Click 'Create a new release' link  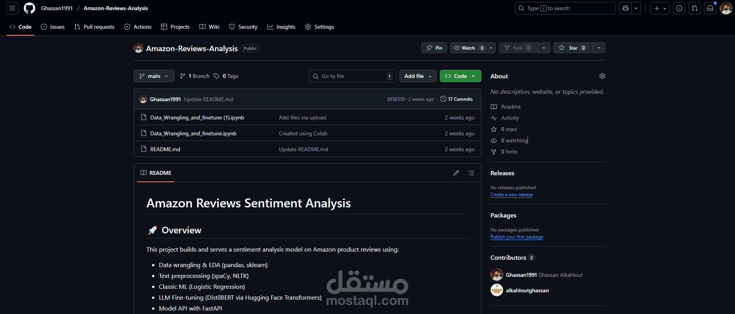click(x=511, y=195)
